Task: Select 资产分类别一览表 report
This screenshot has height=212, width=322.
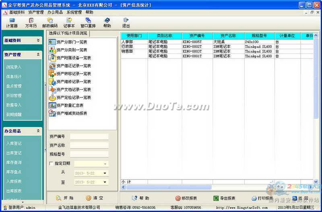Action: 68,50
